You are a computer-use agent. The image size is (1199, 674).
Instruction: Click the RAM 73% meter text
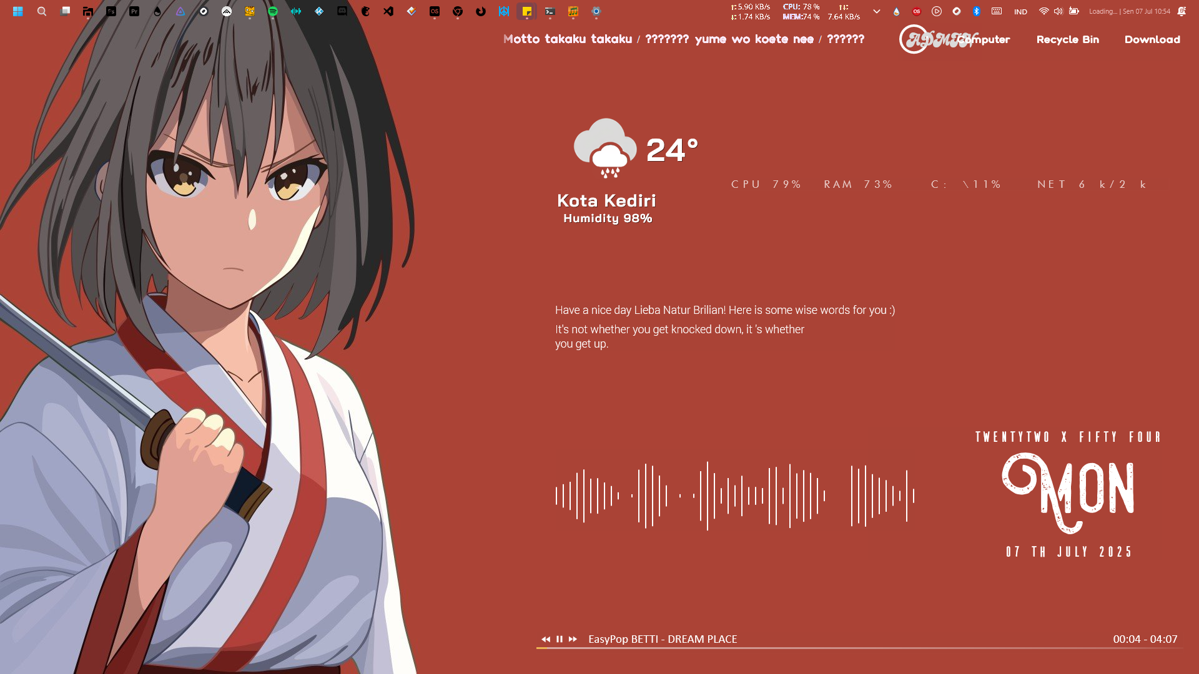[x=858, y=184]
